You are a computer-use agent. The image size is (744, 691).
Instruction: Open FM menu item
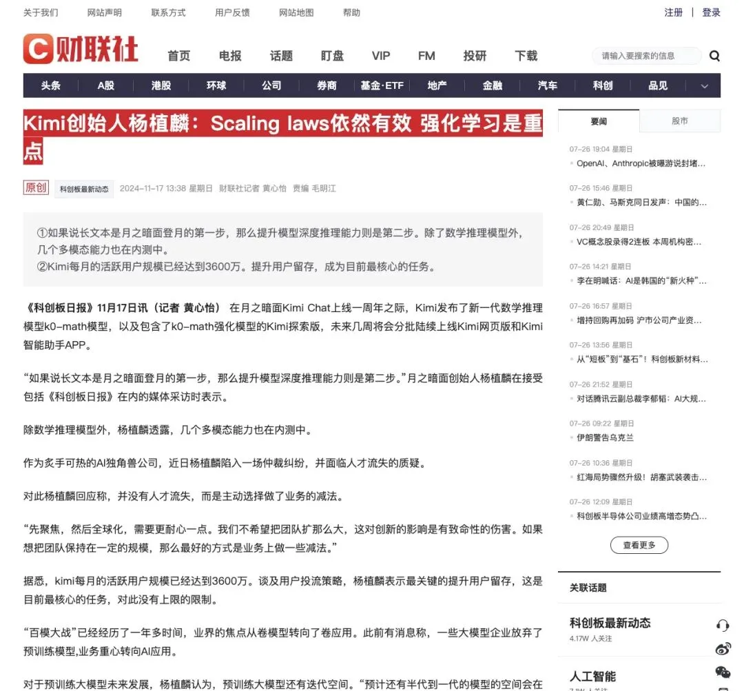pos(426,56)
